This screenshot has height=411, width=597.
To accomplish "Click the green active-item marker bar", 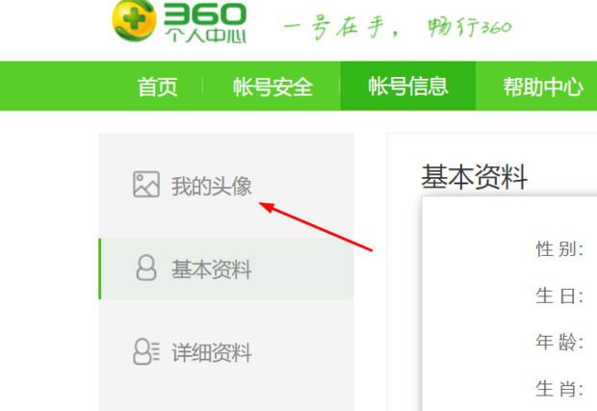I will 100,269.
